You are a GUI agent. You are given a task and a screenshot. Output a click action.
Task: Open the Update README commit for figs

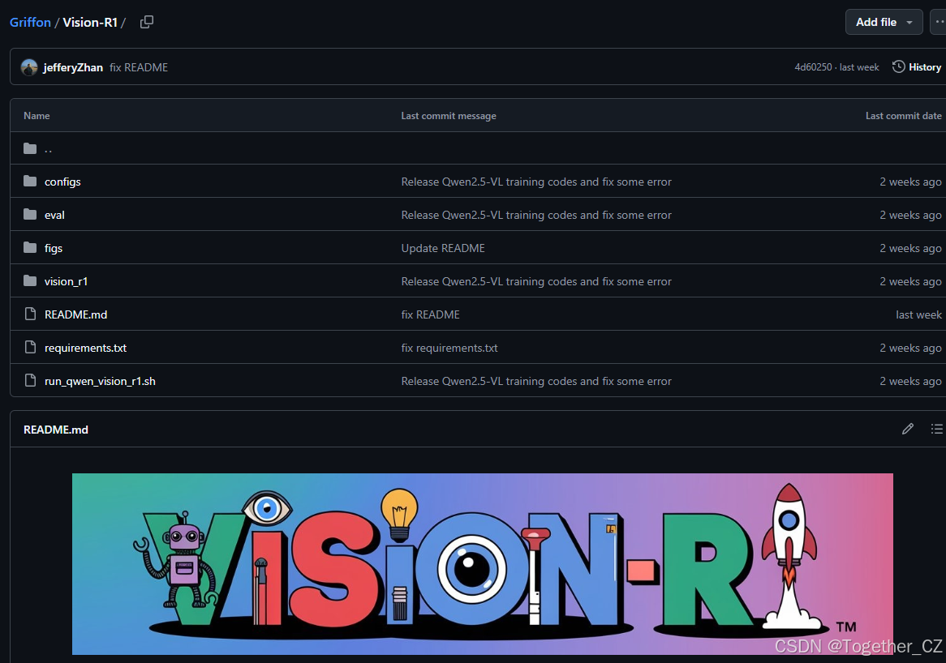[x=443, y=248]
